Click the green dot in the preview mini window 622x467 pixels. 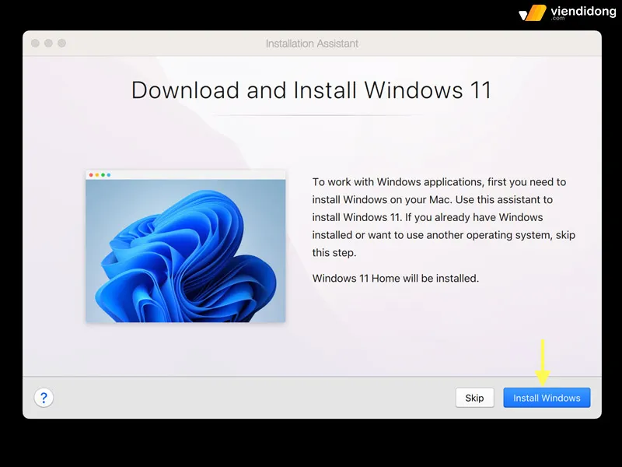(103, 174)
